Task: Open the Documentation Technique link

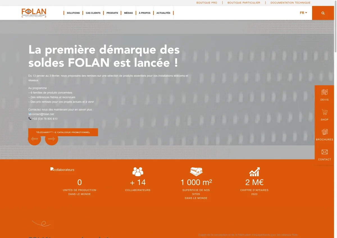Action: pos(290,3)
